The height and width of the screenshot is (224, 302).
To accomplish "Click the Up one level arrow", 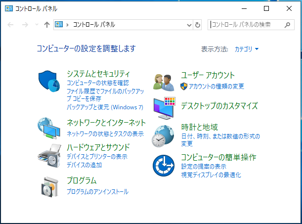I will (47, 25).
